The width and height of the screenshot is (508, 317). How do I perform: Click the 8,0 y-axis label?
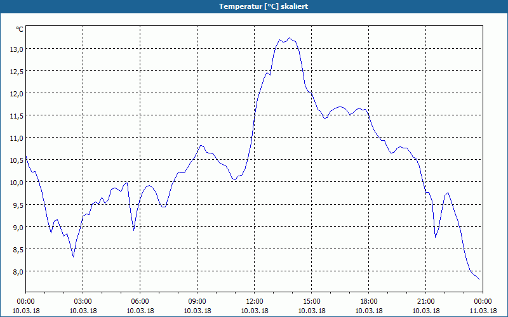[20, 272]
